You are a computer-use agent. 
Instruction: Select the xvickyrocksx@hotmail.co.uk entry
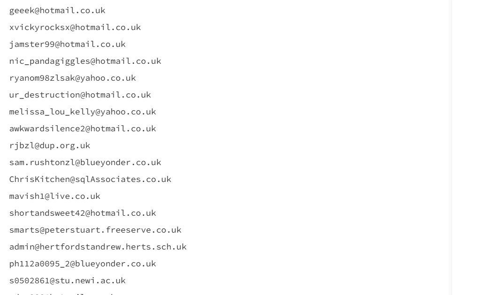click(x=75, y=28)
